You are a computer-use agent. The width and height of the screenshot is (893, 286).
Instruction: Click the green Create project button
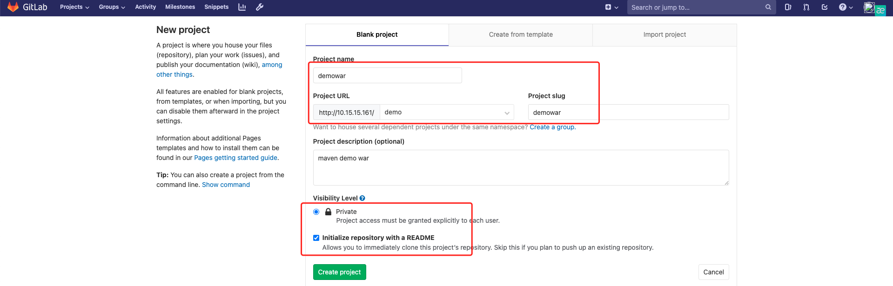coord(339,272)
